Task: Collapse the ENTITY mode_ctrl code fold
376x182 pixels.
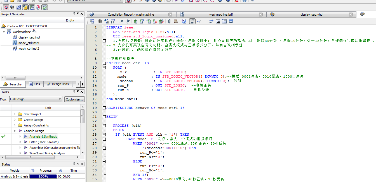Action: click(104, 63)
